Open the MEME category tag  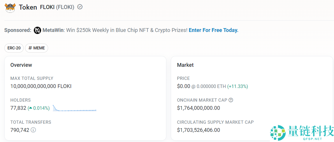(x=37, y=48)
